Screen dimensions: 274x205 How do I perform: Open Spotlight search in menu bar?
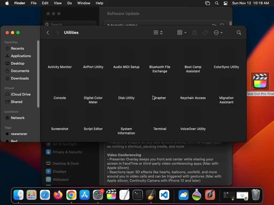pos(217,3)
